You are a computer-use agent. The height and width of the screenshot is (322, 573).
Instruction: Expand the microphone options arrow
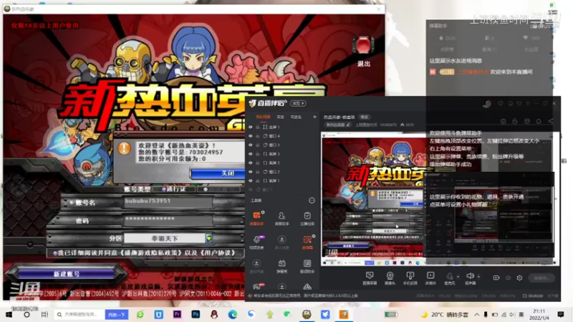click(x=458, y=277)
